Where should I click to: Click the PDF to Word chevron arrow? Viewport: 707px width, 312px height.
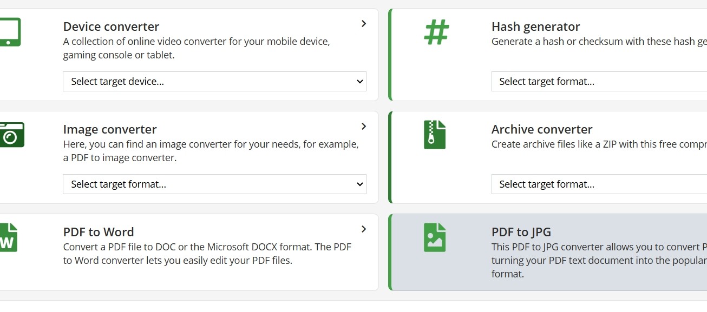[x=364, y=229]
